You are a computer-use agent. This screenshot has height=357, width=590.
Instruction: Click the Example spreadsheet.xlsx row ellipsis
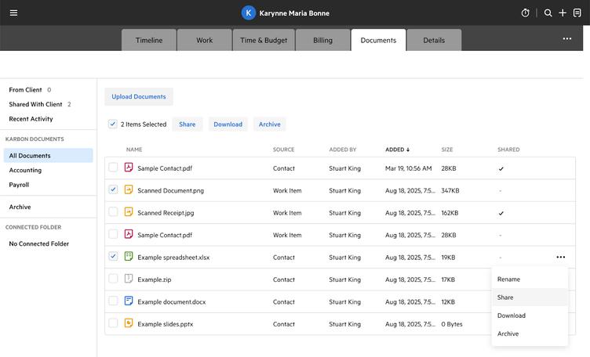[560, 257]
